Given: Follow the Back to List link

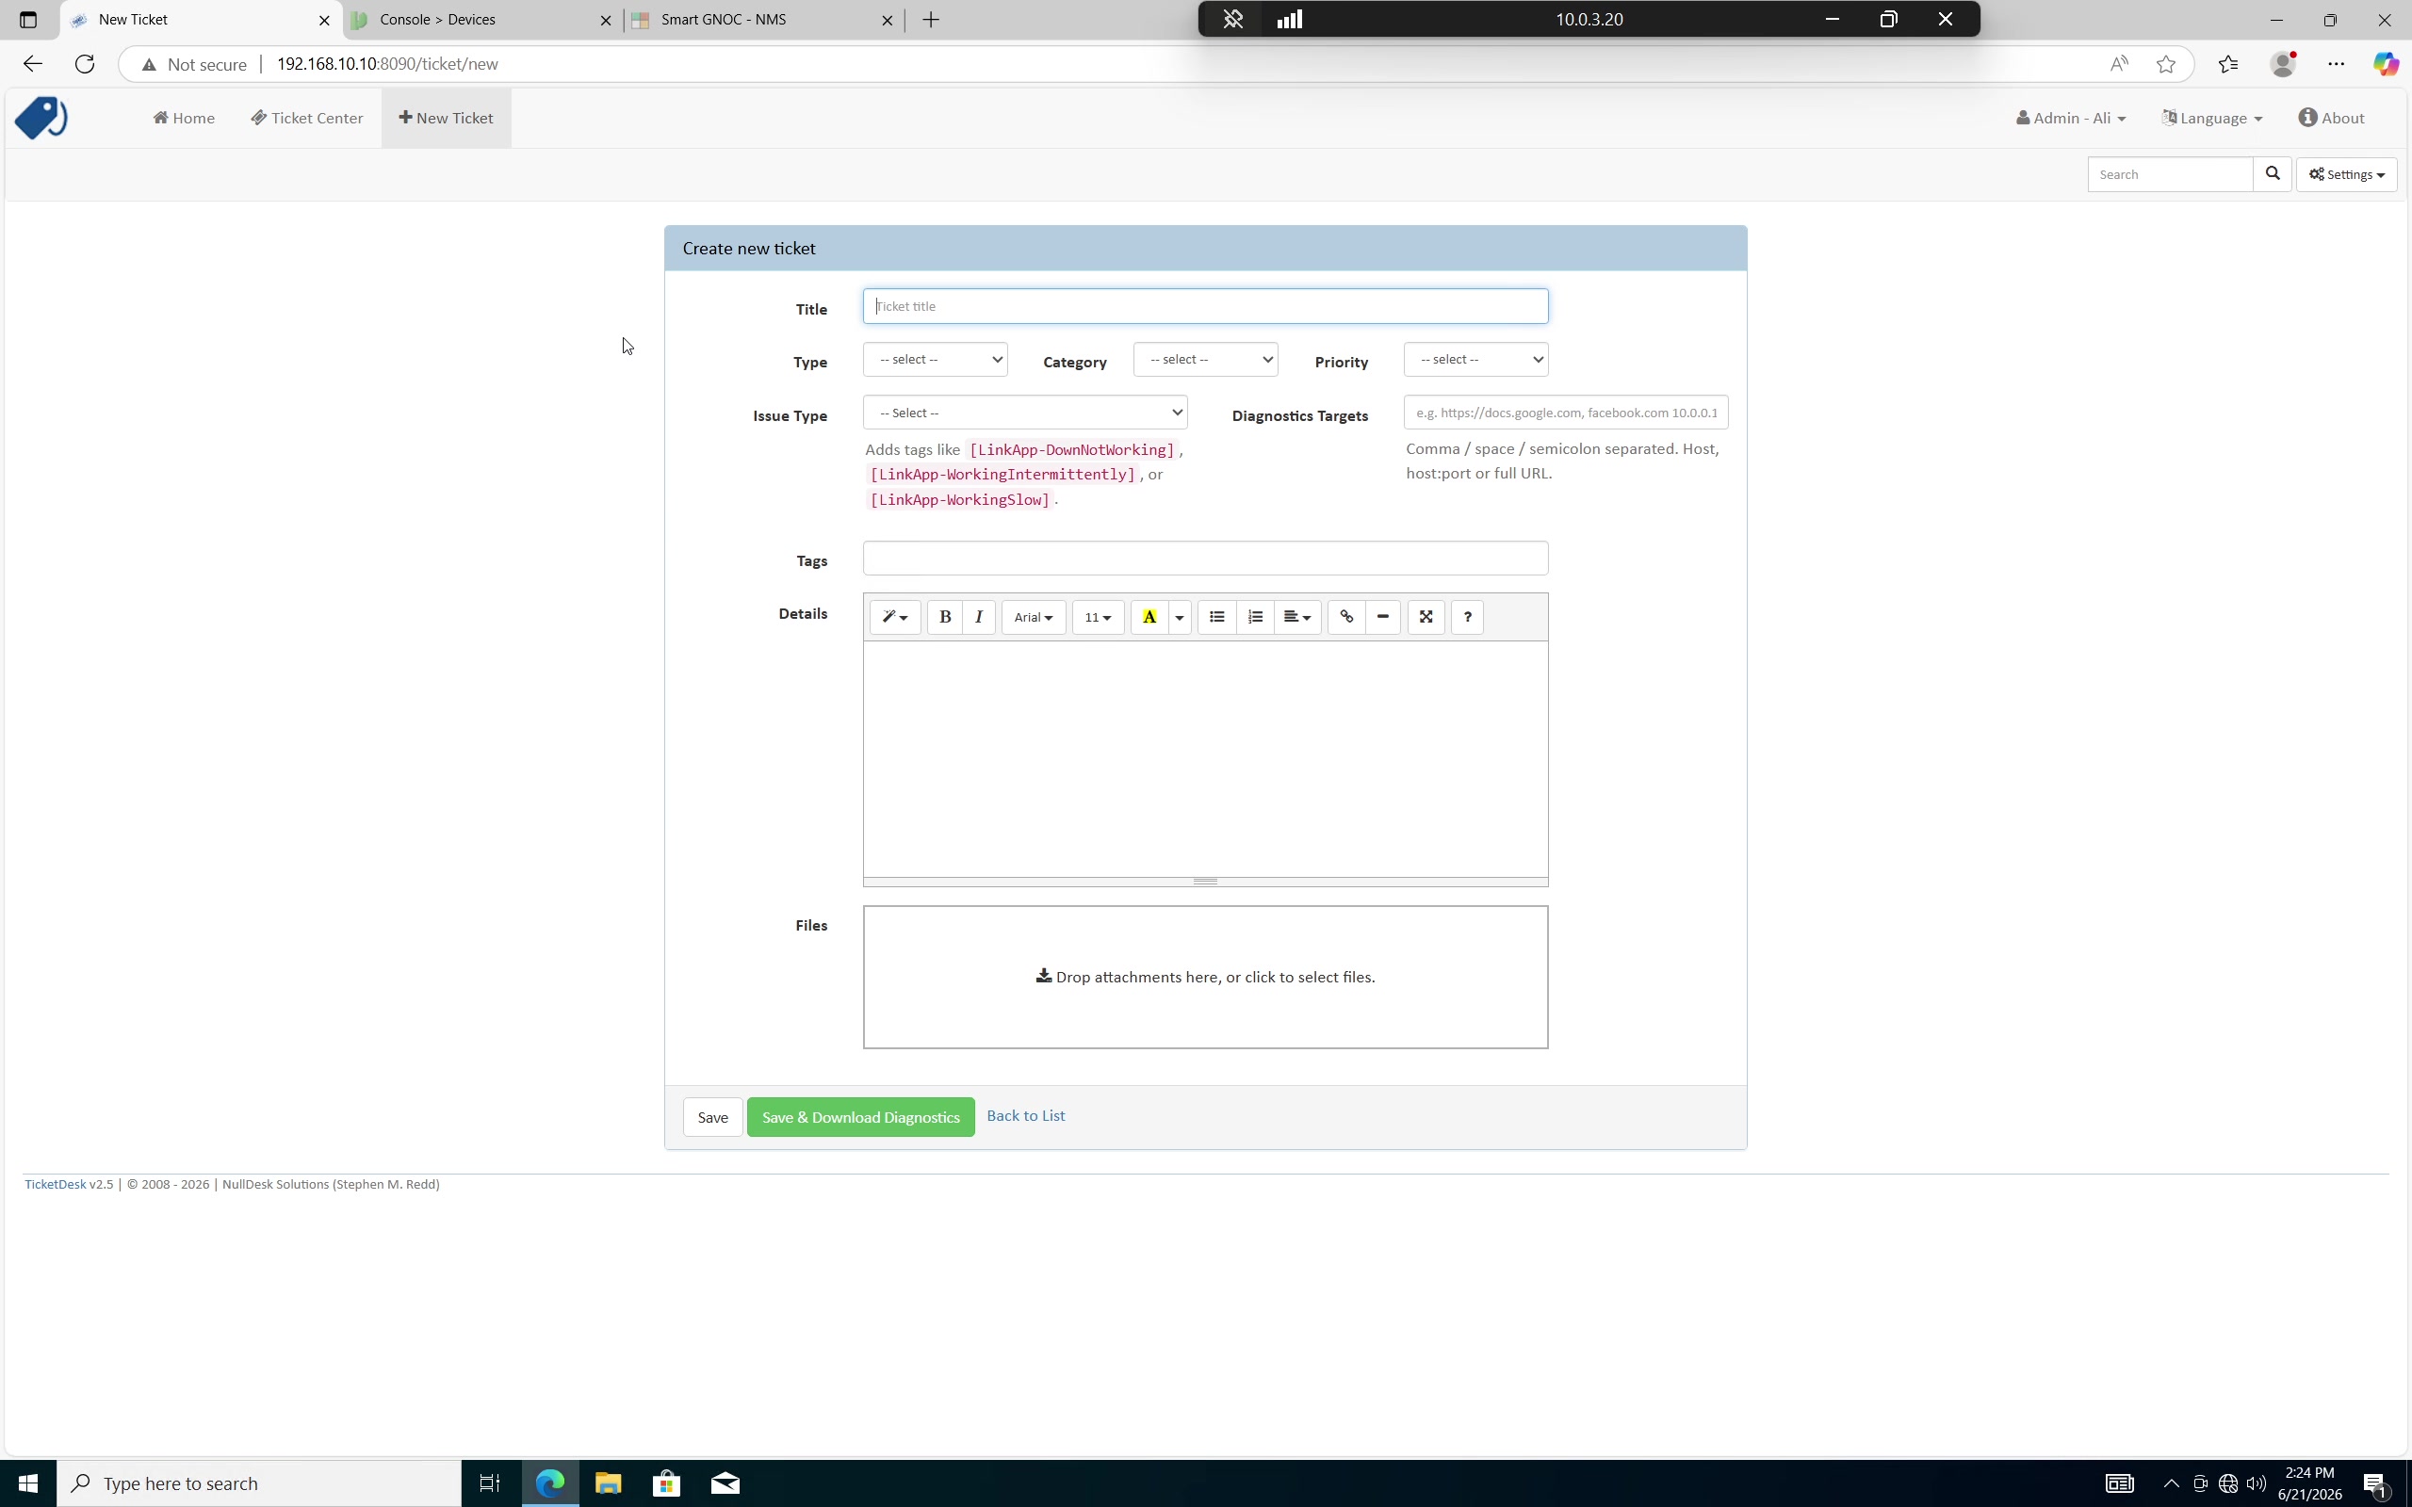Looking at the screenshot, I should pyautogui.click(x=1026, y=1115).
